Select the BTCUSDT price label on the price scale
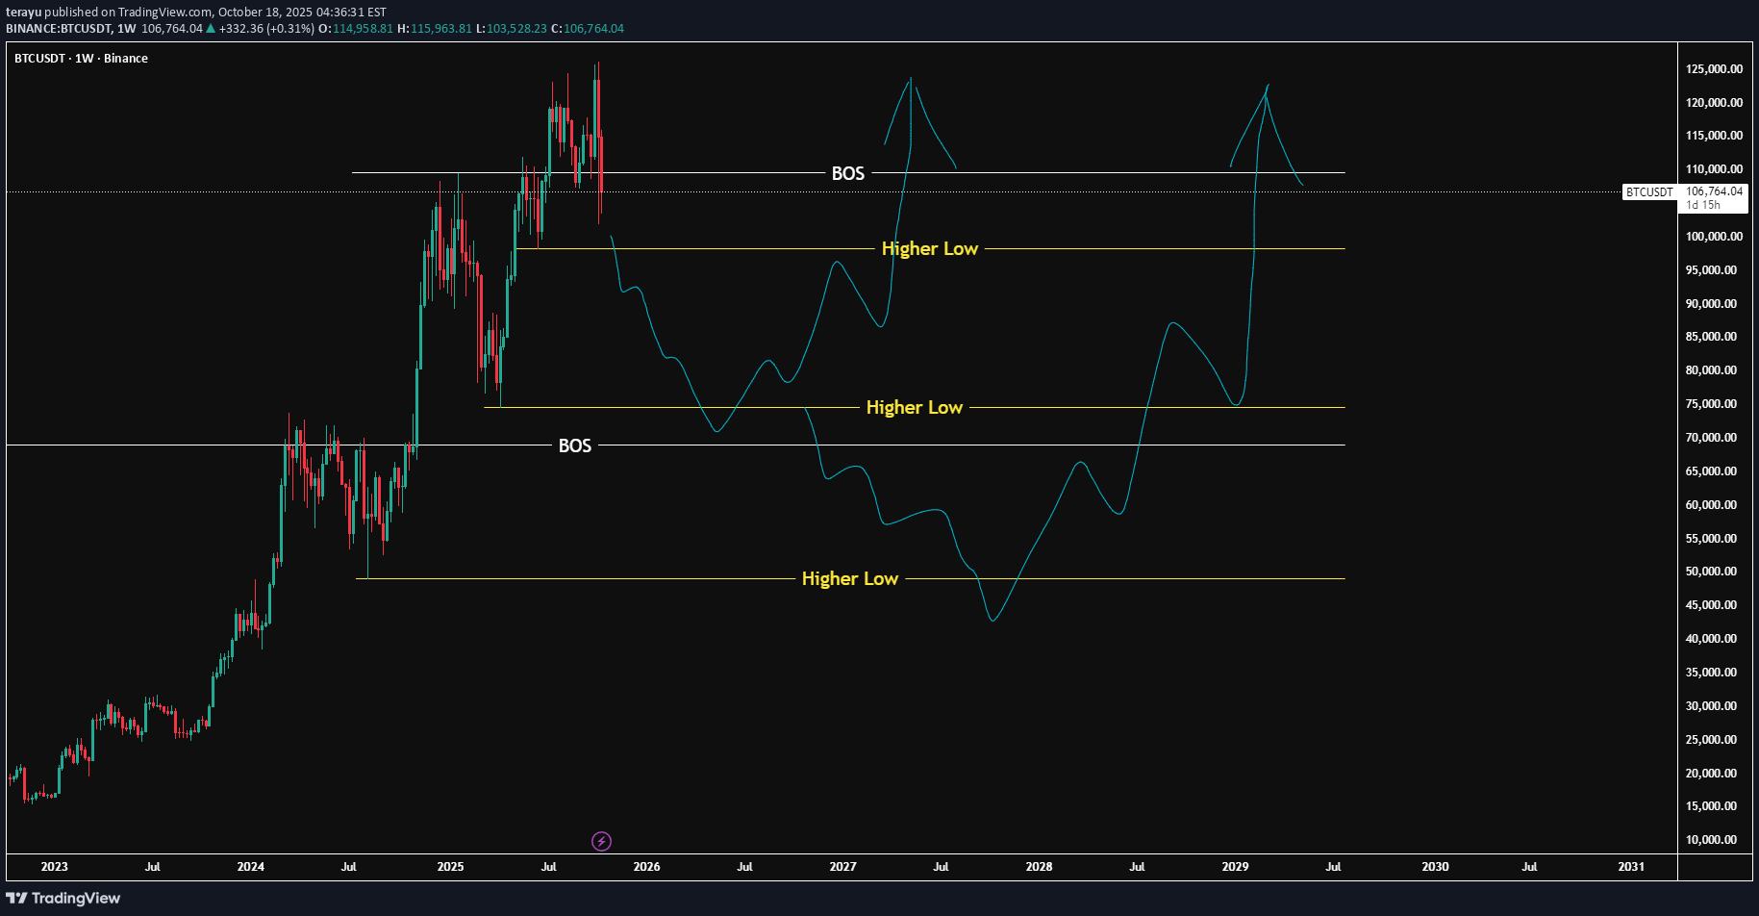 [1648, 191]
